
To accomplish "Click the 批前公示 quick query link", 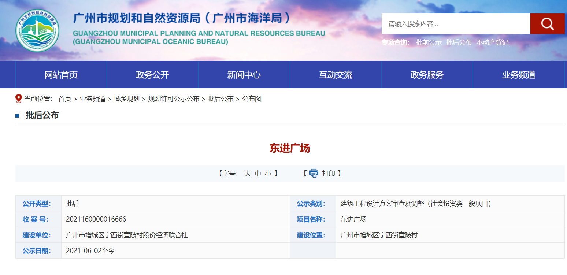I will coord(429,42).
